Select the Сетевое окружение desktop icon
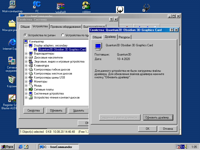 pyautogui.click(x=12, y=60)
